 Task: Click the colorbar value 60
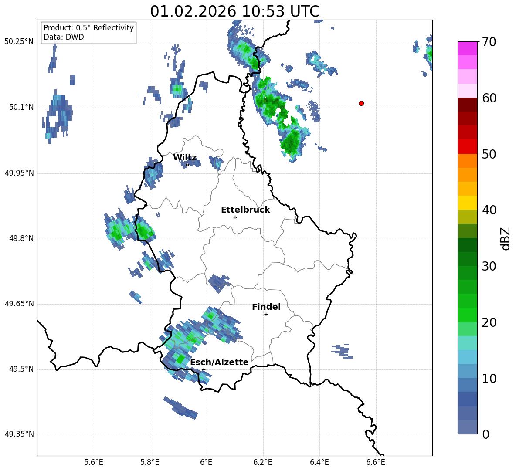point(489,98)
